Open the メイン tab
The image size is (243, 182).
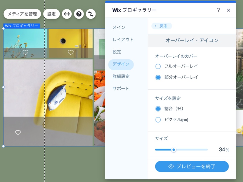[119, 27]
